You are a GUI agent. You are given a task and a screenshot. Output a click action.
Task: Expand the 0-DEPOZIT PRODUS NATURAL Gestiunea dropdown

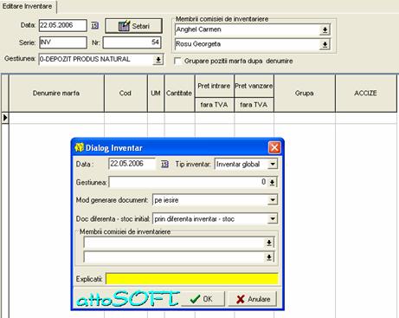point(158,60)
